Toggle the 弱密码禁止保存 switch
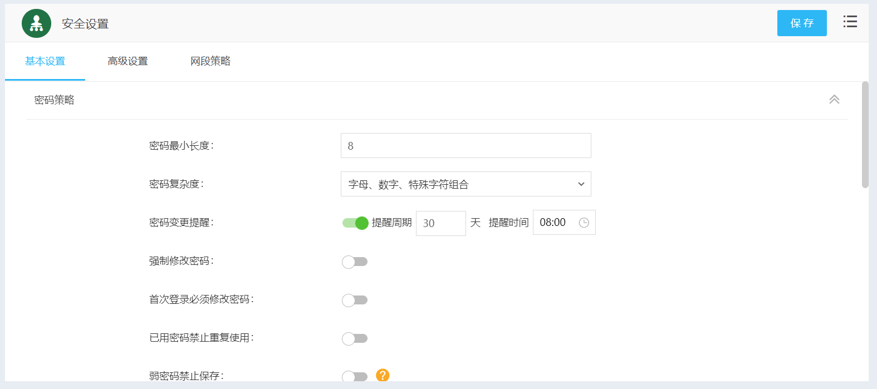Image resolution: width=877 pixels, height=389 pixels. pos(355,376)
